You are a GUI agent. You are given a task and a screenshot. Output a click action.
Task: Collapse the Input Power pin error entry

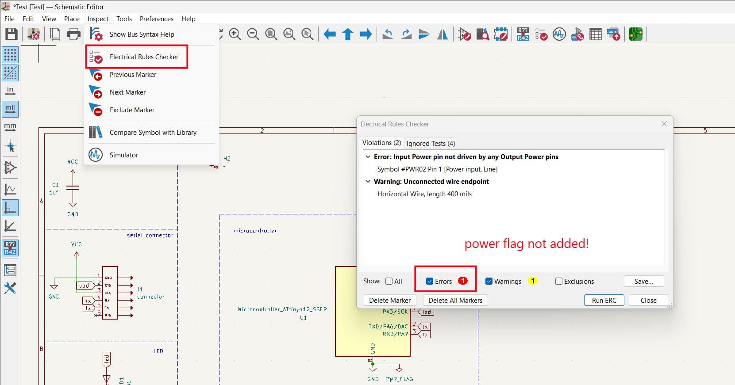[x=368, y=157]
